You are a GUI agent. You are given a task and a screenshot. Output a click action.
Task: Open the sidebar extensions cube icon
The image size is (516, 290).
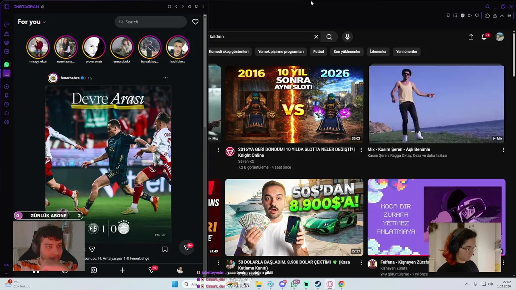[6, 113]
